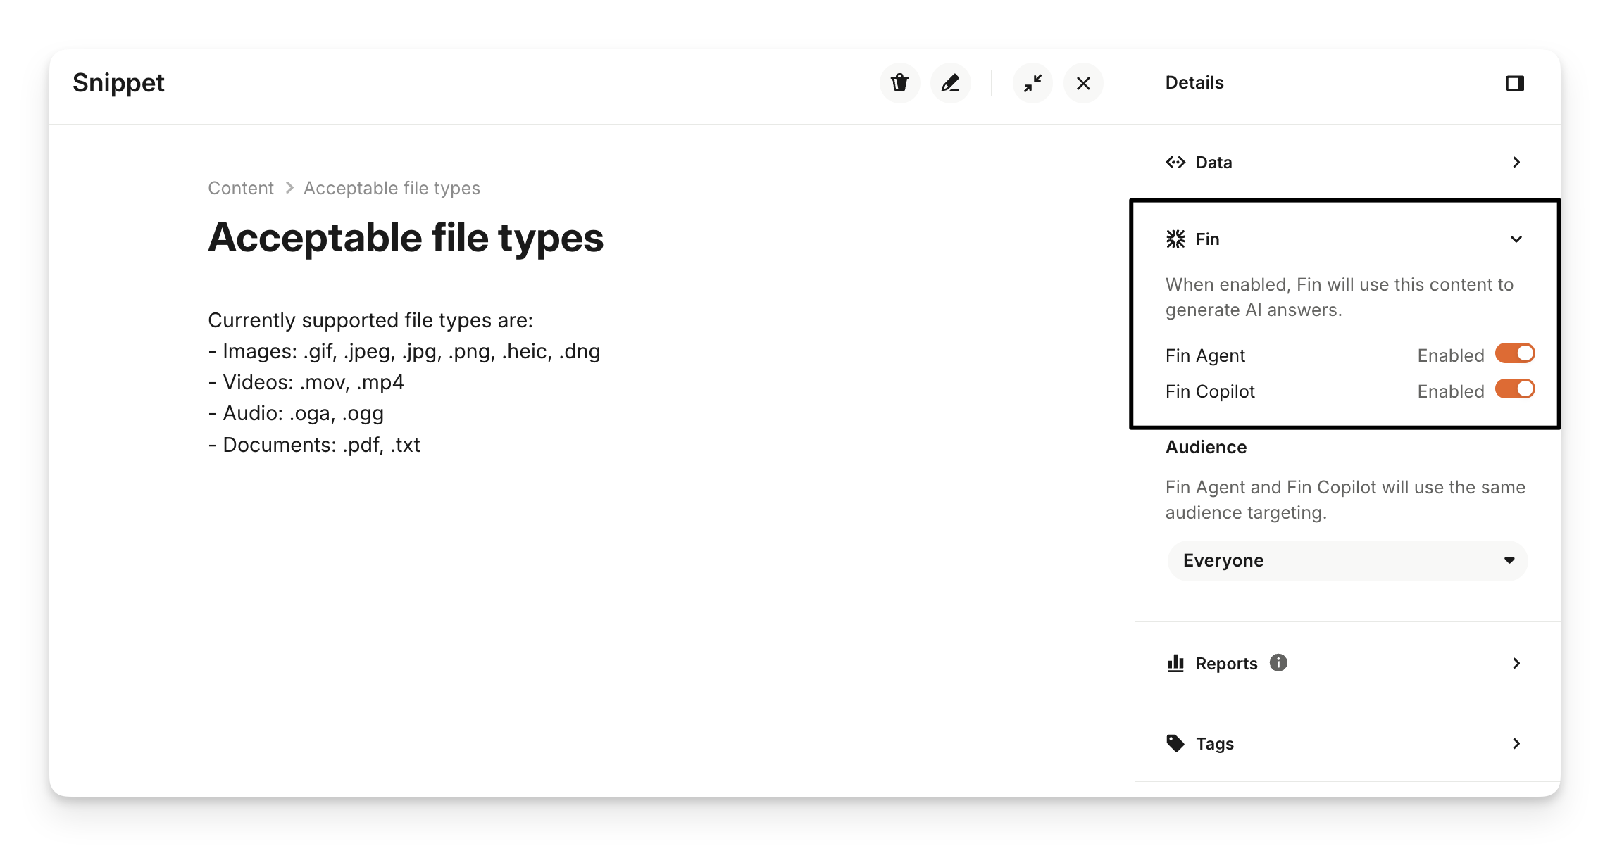The width and height of the screenshot is (1610, 846).
Task: Disable the Fin Agent toggle
Action: click(x=1515, y=353)
